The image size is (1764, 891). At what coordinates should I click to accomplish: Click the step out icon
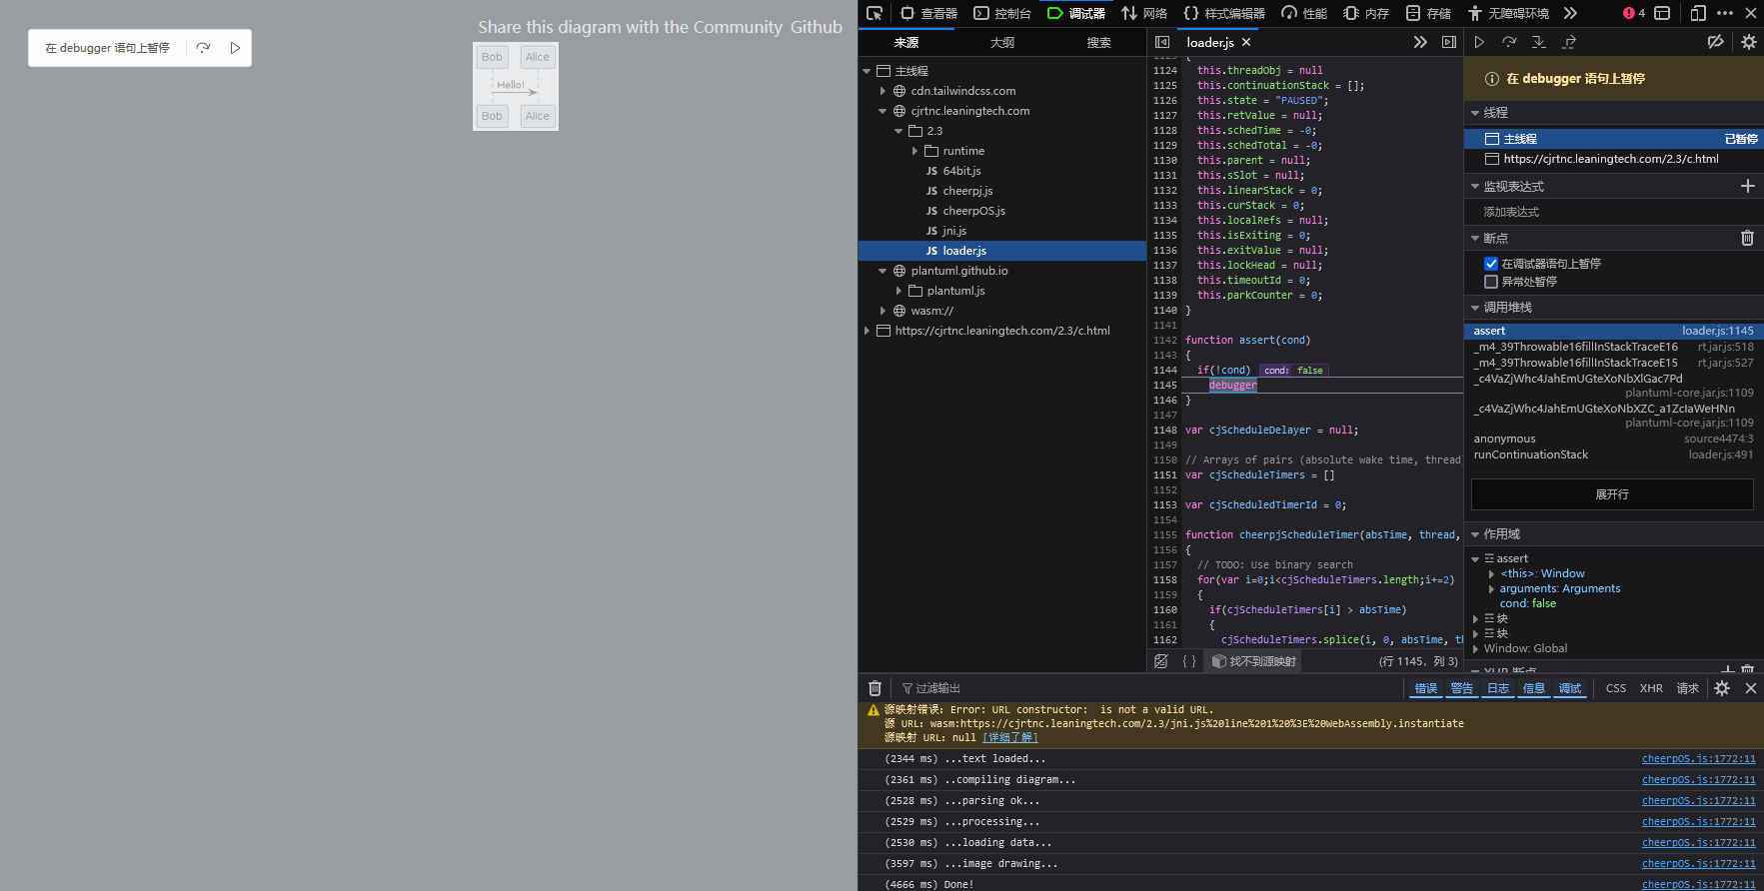tap(1569, 42)
